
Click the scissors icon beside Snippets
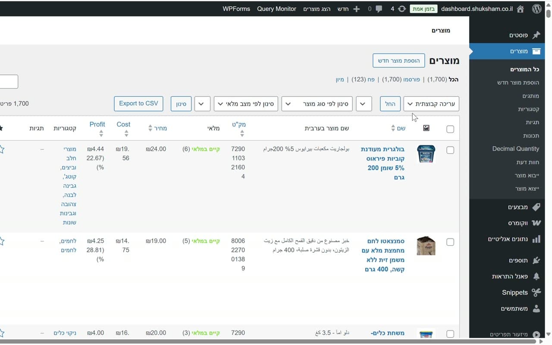536,292
